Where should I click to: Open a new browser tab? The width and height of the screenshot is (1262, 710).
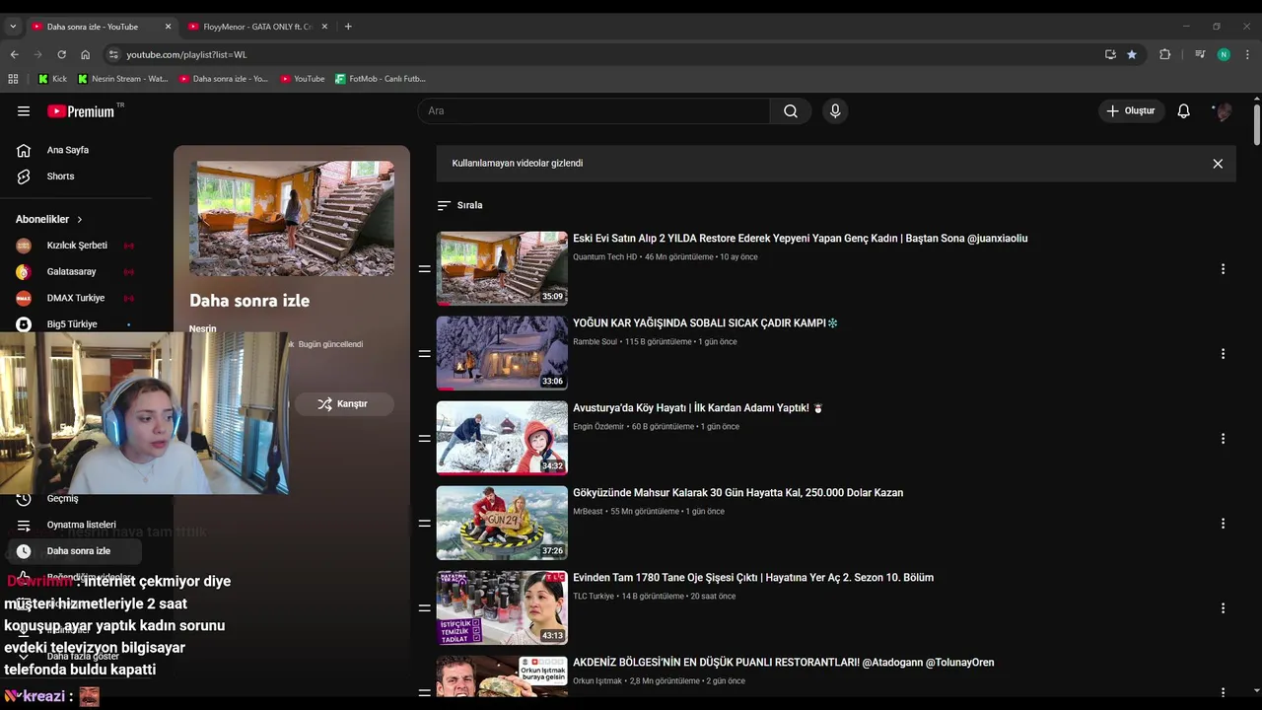348,27
